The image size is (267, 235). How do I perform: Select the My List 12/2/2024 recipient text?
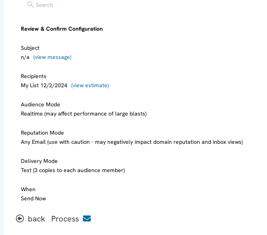click(44, 86)
